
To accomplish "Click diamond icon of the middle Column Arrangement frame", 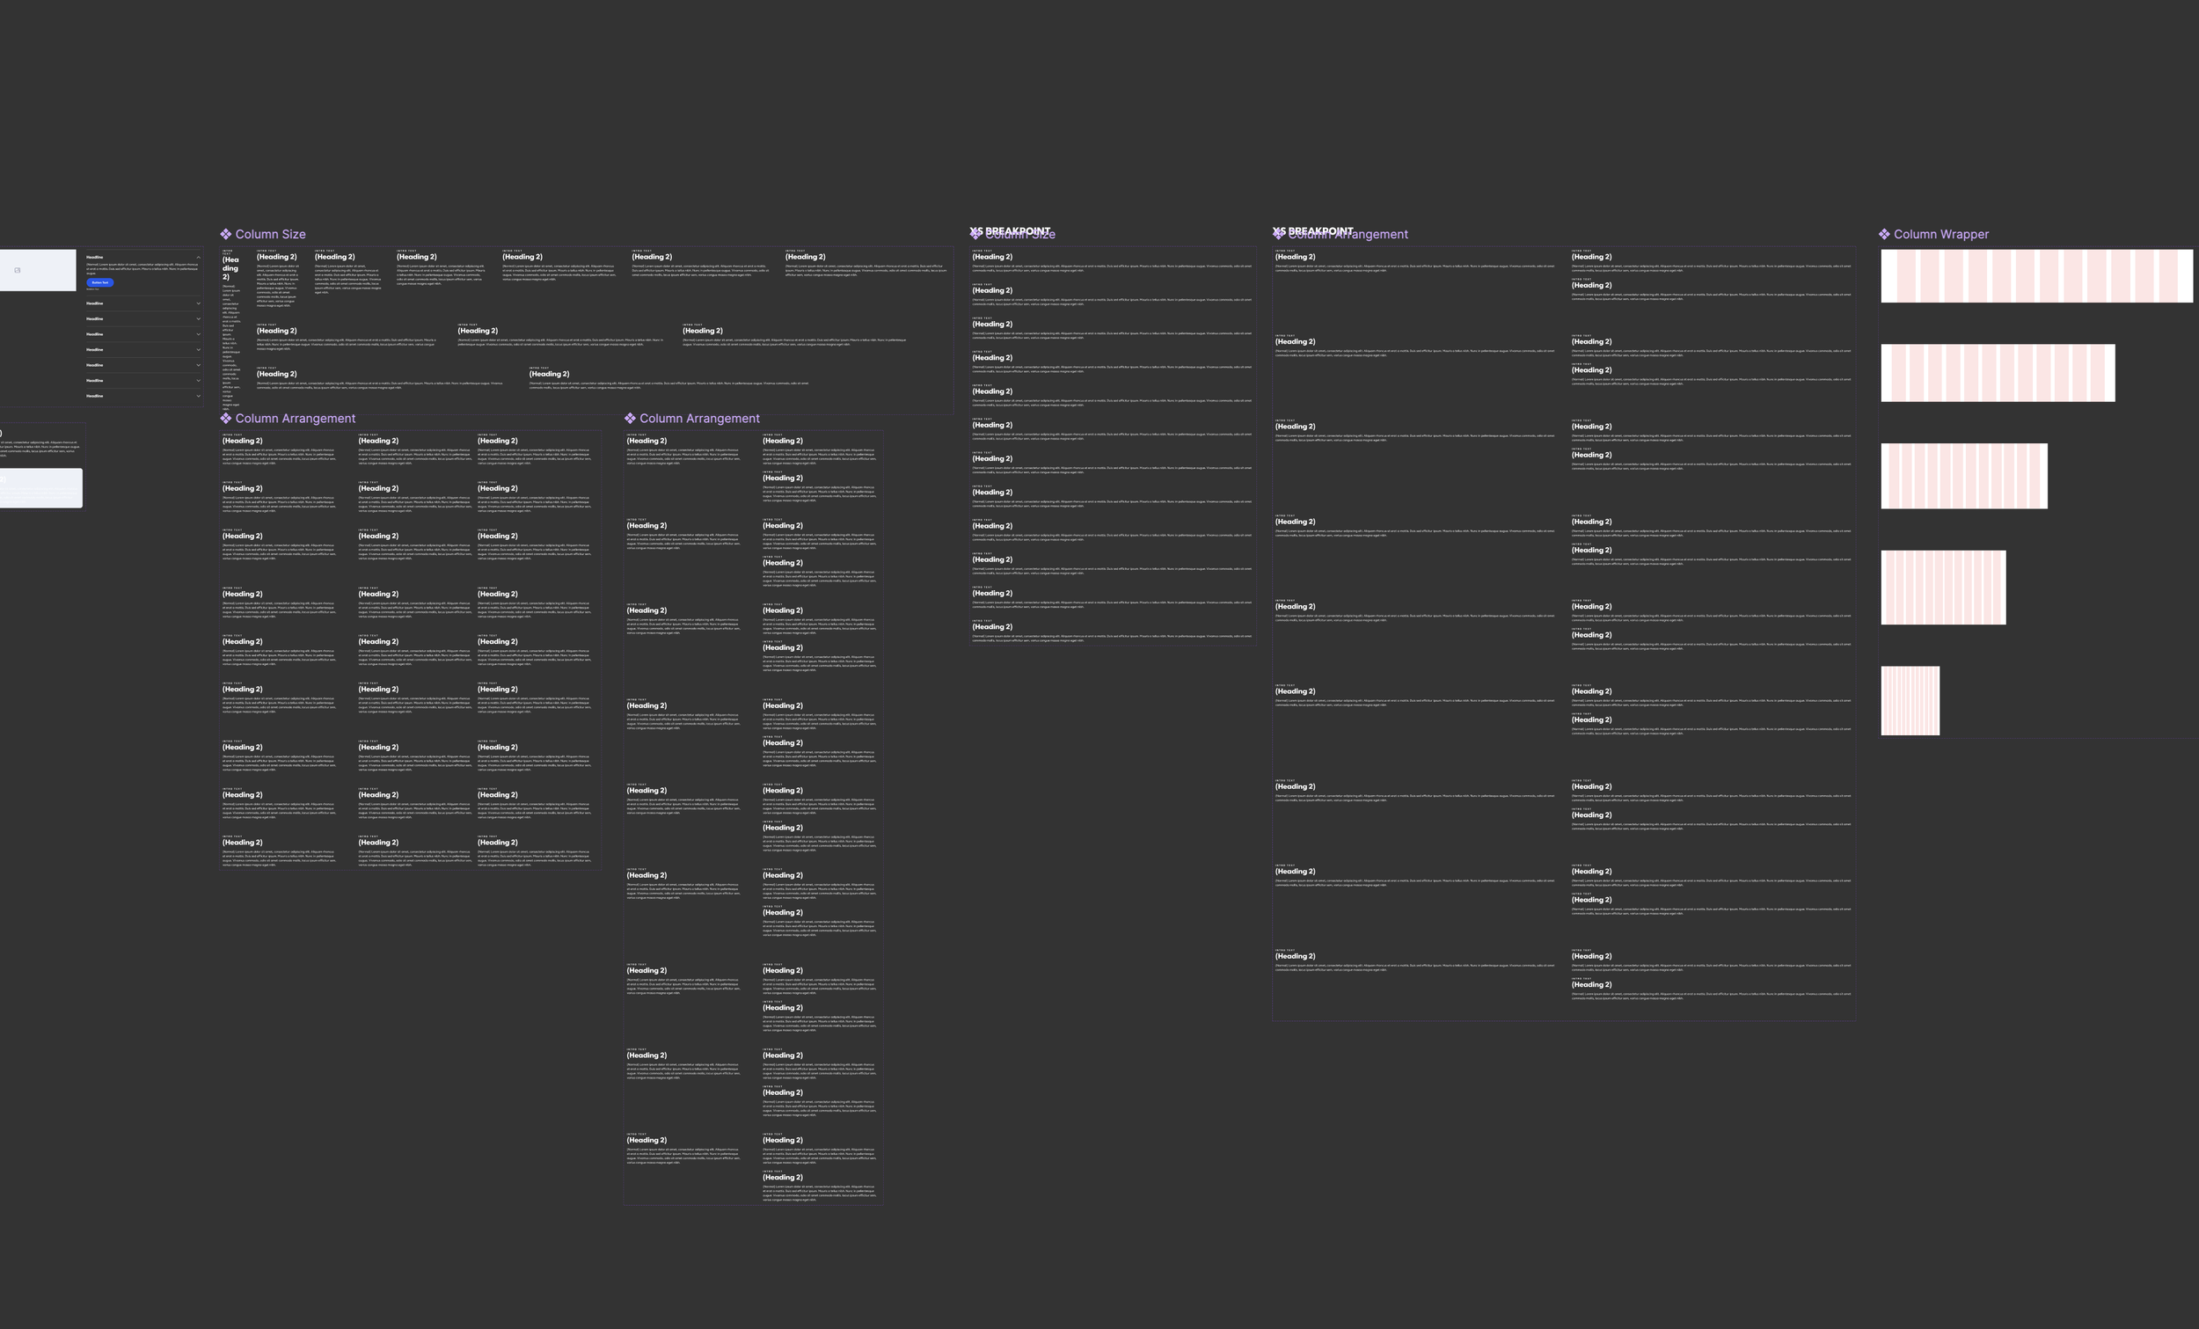I will pos(630,419).
